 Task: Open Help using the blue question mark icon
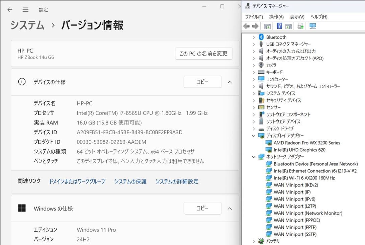280,26
